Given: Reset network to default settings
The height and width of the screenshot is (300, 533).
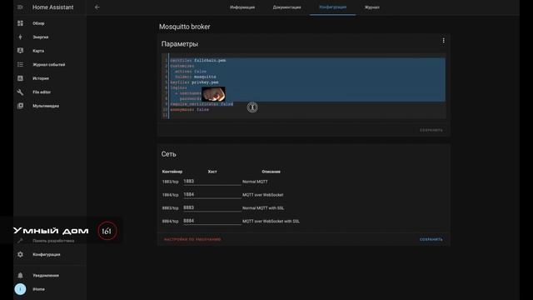Looking at the screenshot, I should point(192,239).
